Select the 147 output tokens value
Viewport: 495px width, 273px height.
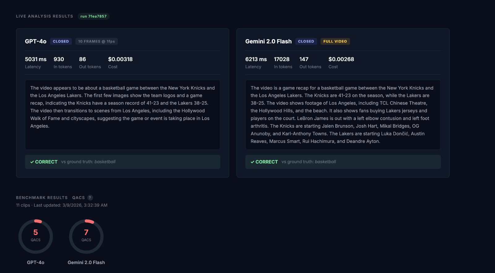[304, 59]
